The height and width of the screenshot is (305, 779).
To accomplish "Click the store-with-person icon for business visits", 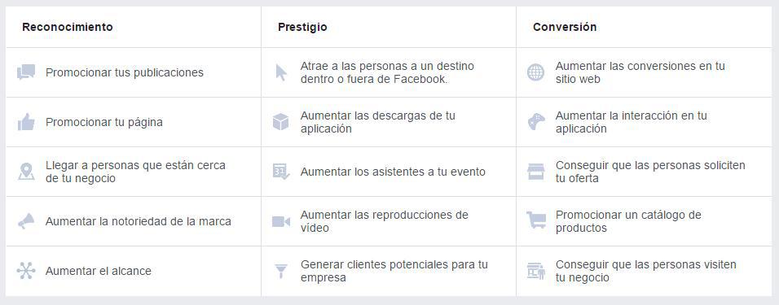I will point(535,272).
